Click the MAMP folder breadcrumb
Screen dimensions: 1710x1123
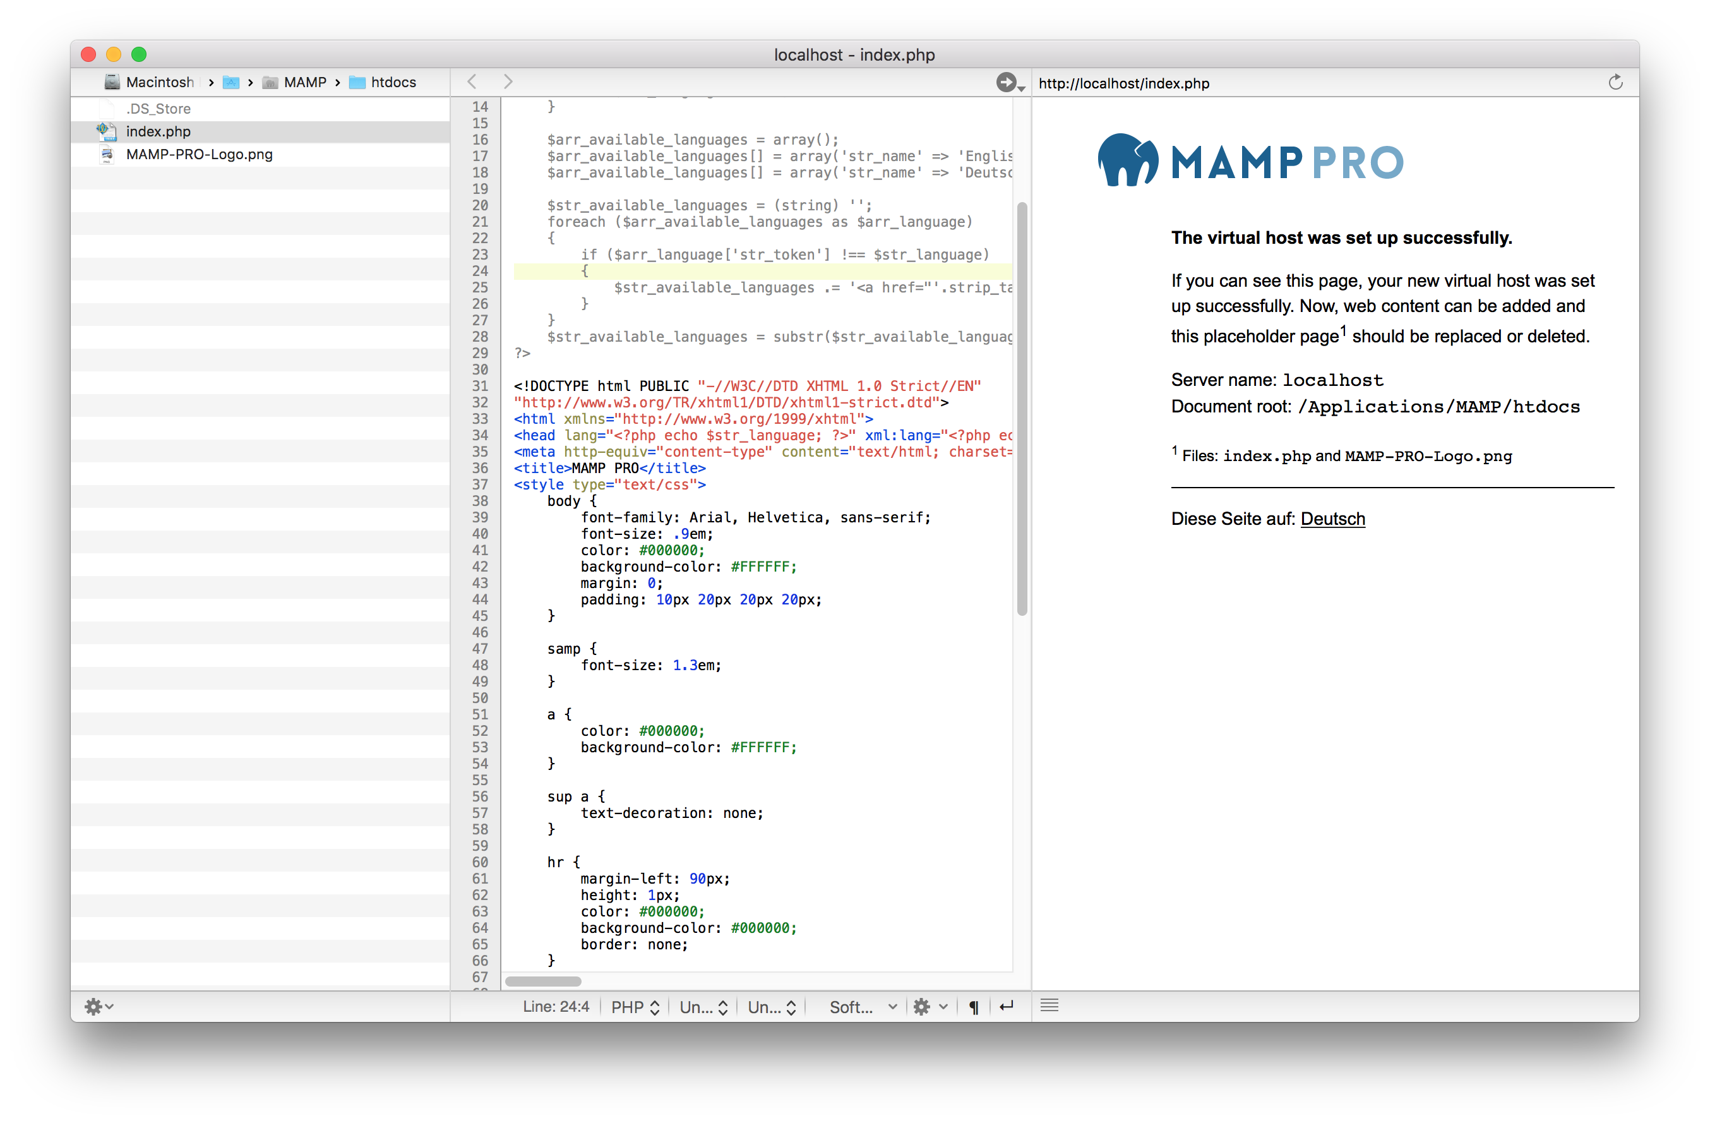pyautogui.click(x=295, y=82)
